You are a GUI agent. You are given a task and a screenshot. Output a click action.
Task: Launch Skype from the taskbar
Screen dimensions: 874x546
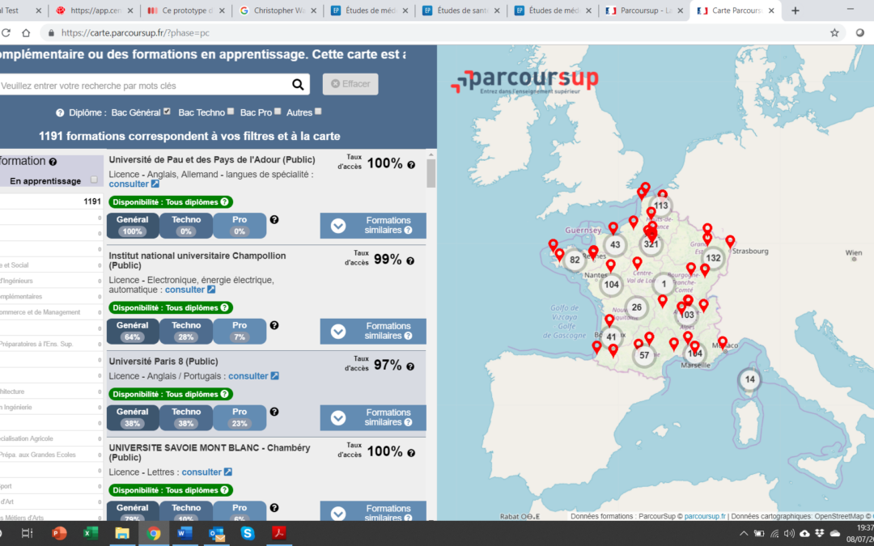pyautogui.click(x=247, y=533)
